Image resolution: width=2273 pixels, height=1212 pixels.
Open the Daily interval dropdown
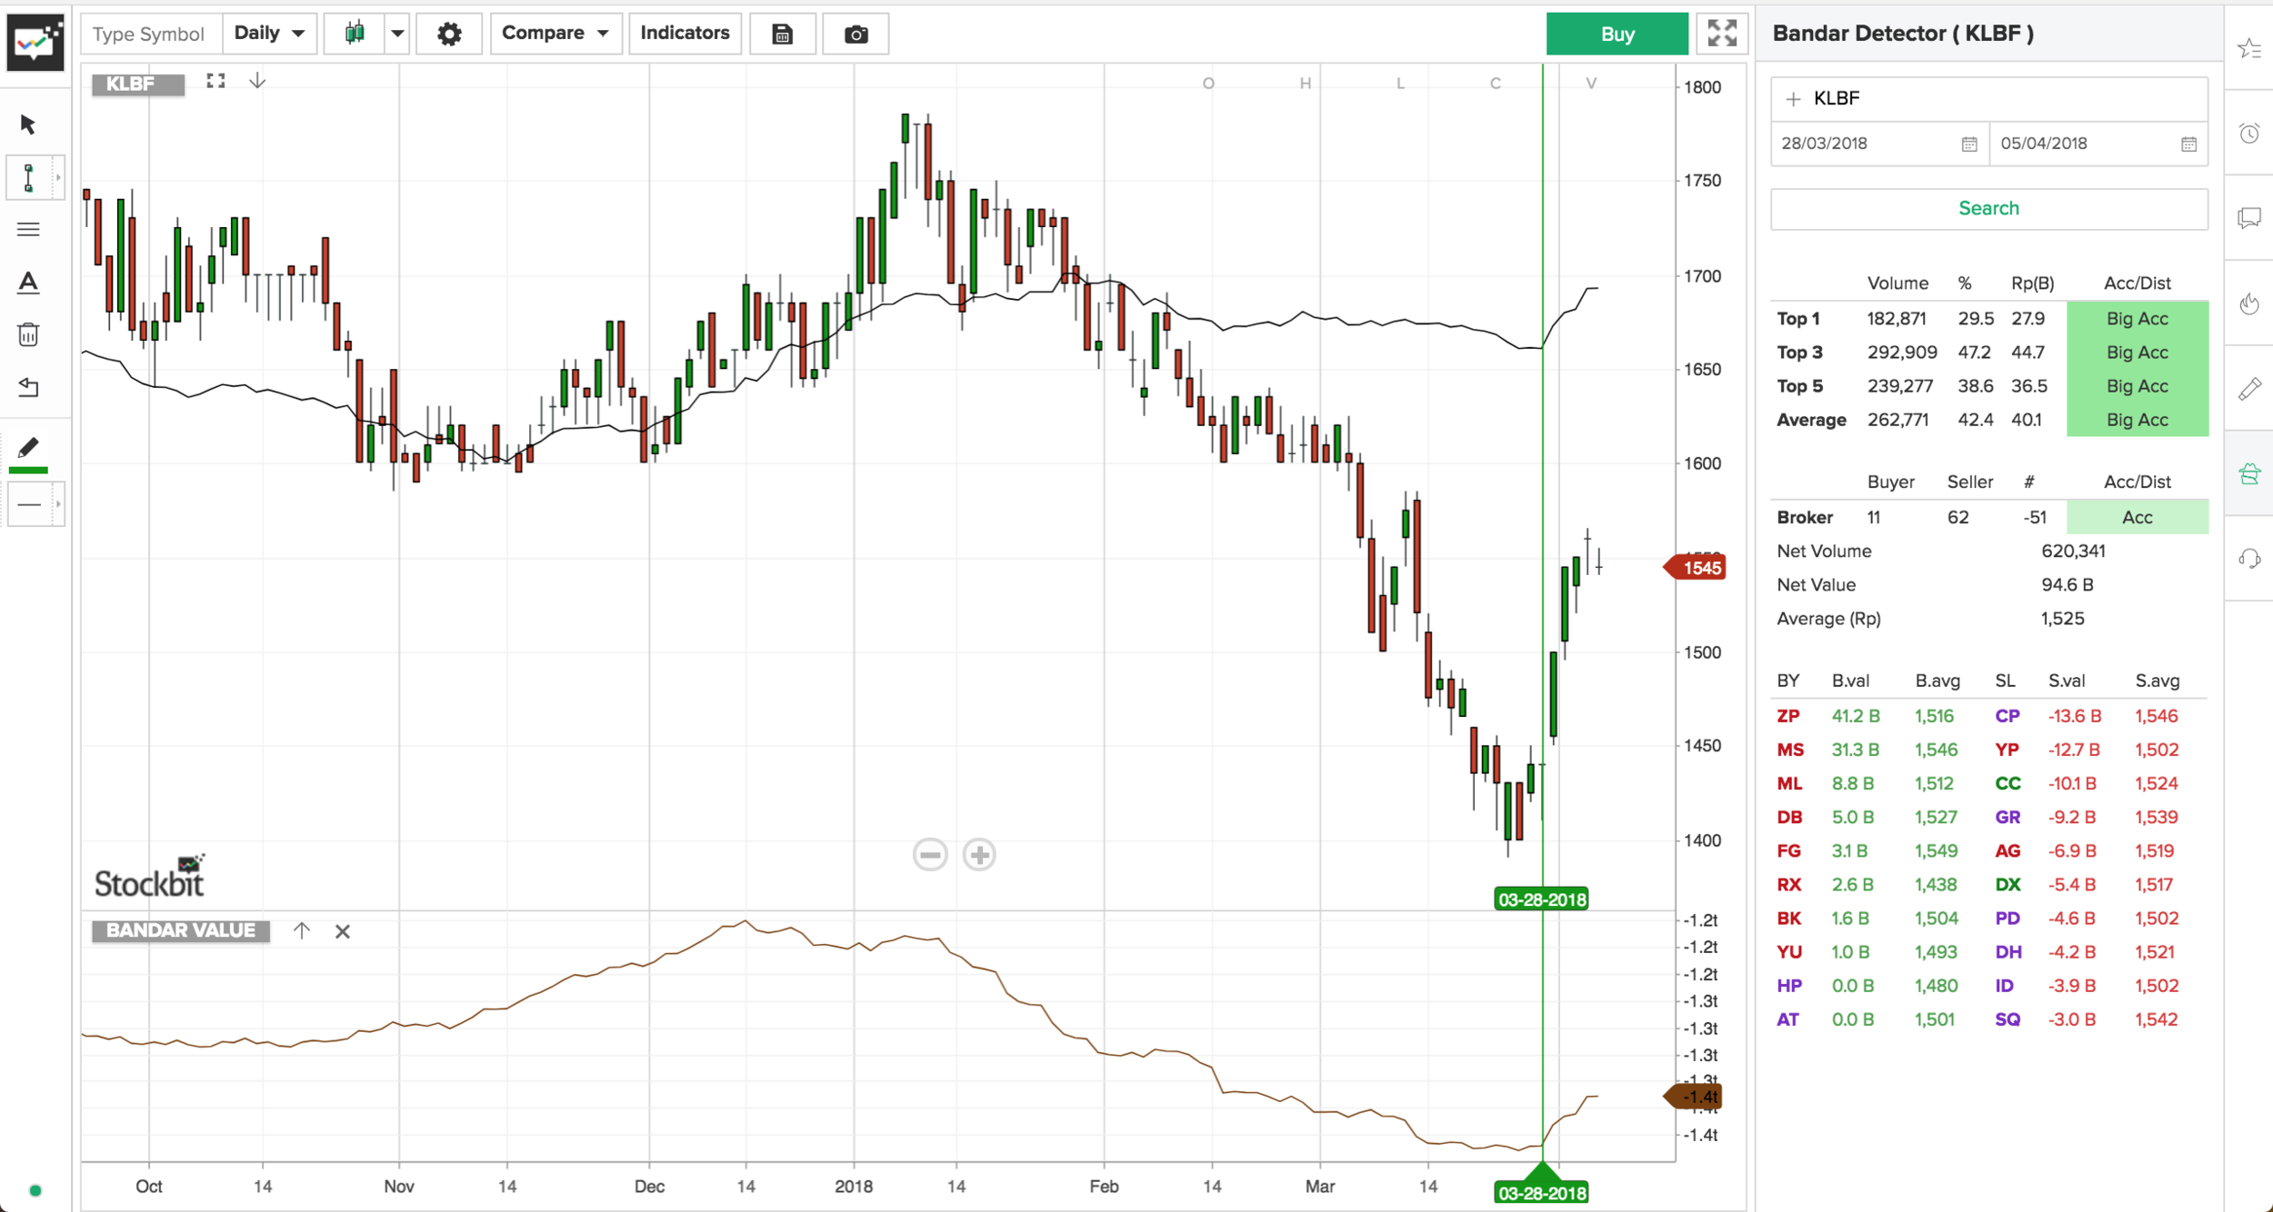click(x=269, y=34)
